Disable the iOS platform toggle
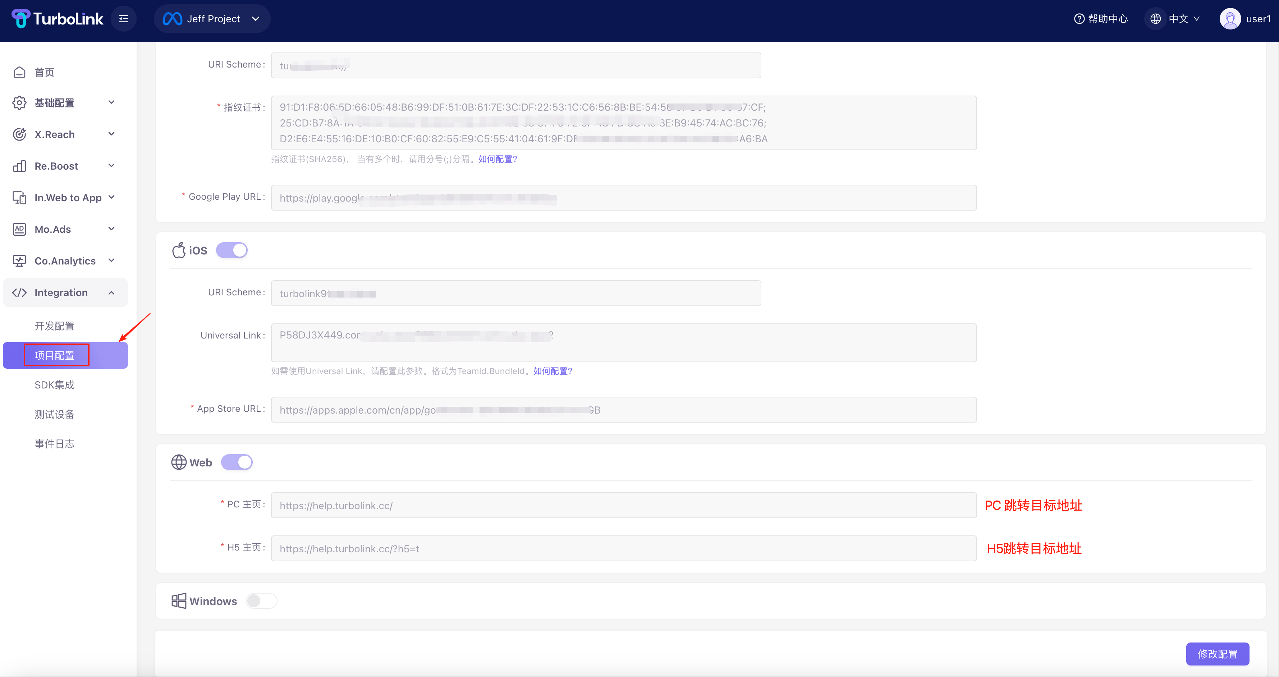This screenshot has height=677, width=1279. pos(232,250)
